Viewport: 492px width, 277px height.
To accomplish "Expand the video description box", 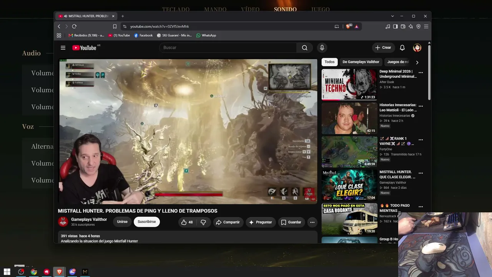I will pyautogui.click(x=188, y=237).
